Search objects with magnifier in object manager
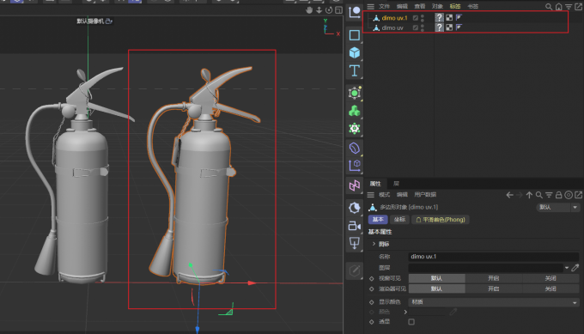This screenshot has width=584, height=334. [x=549, y=6]
